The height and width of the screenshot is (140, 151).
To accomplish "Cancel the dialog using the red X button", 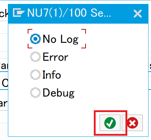I will [x=132, y=123].
